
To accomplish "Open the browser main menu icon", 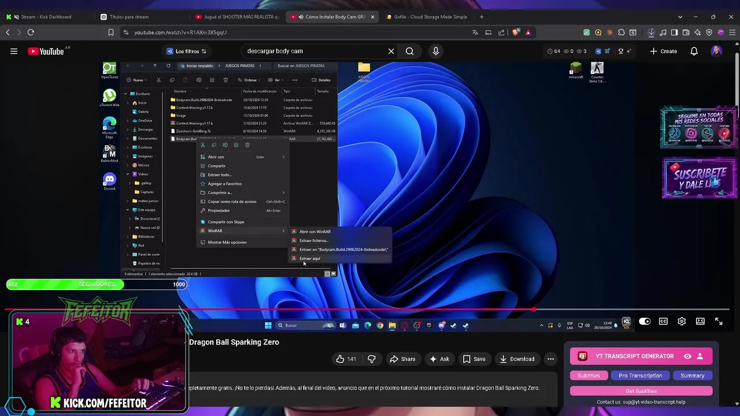I will [732, 32].
